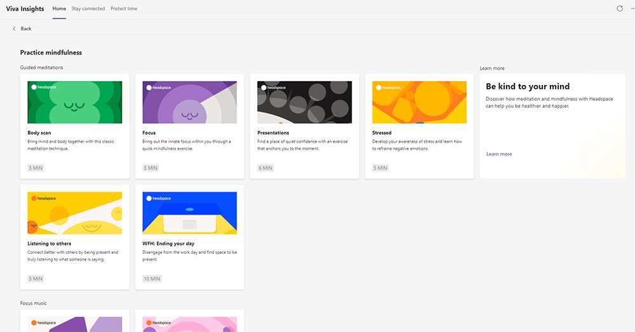Open the Stressed meditation thumbnail
635x332 pixels.
coord(419,102)
